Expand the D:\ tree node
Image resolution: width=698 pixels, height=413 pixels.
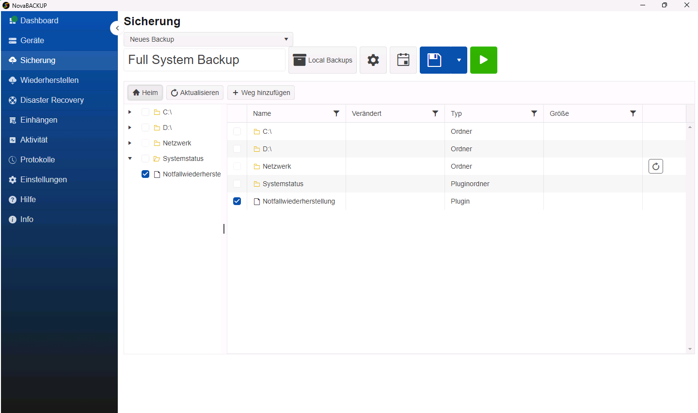[130, 127]
